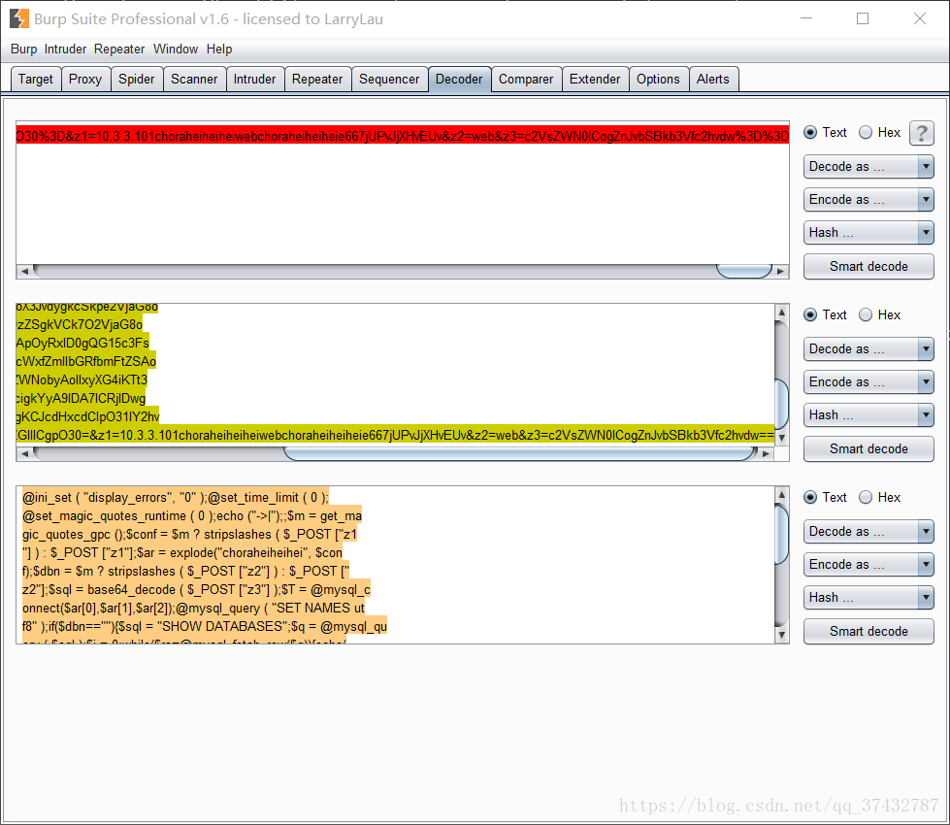The image size is (950, 825).
Task: Click horizontal scrollbar thumb in first panel
Action: (x=744, y=271)
